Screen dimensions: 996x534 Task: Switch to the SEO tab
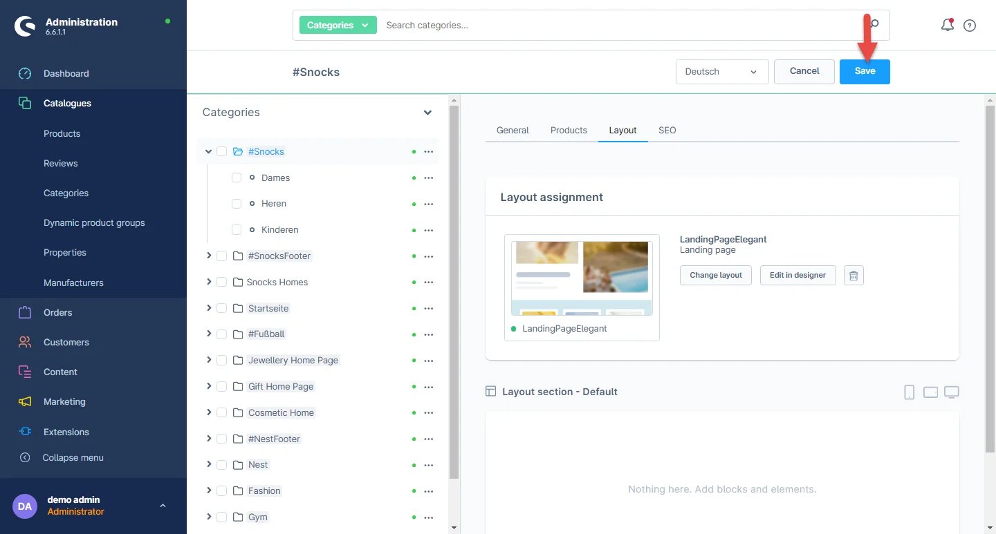pyautogui.click(x=667, y=130)
